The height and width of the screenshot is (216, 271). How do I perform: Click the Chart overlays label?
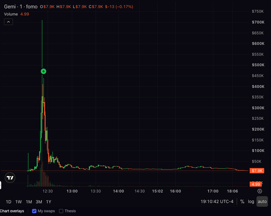coord(12,211)
